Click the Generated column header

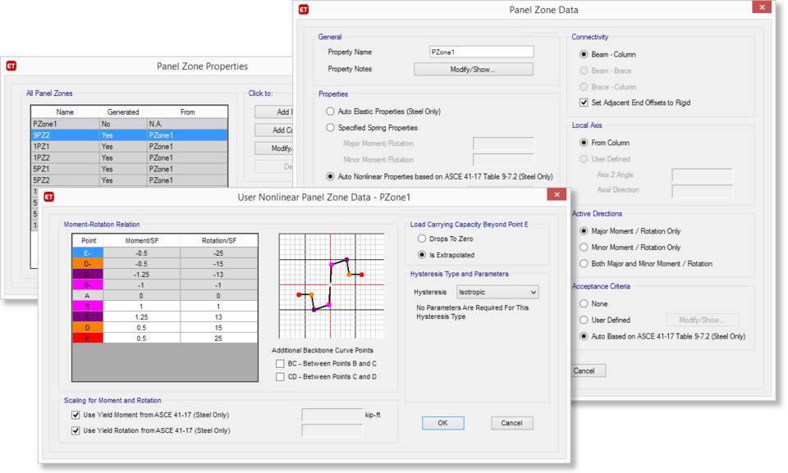[x=123, y=112]
